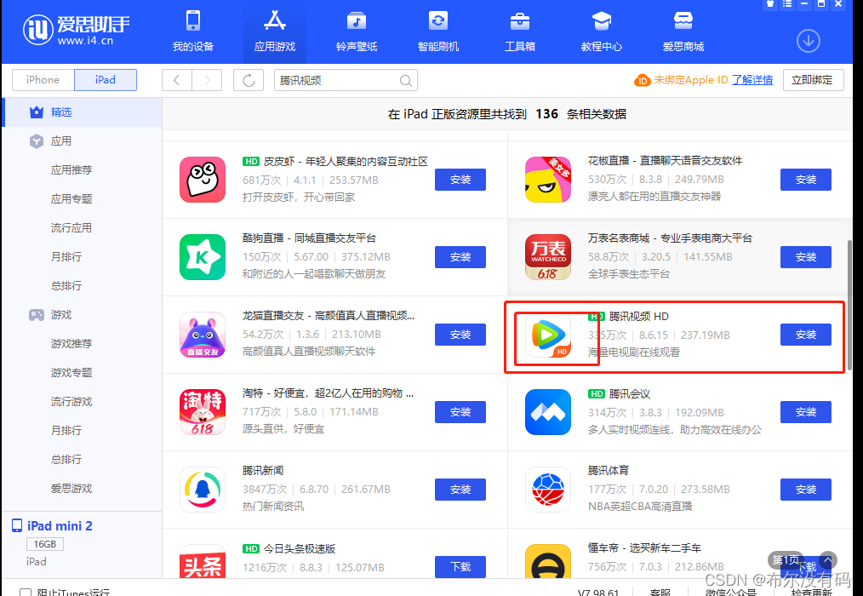Open 应用推荐 in sidebar
863x596 pixels.
tap(71, 170)
